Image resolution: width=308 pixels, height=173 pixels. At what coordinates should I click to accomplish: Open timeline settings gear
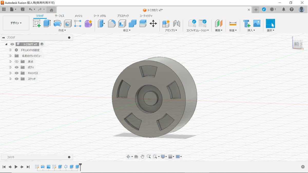[303, 167]
